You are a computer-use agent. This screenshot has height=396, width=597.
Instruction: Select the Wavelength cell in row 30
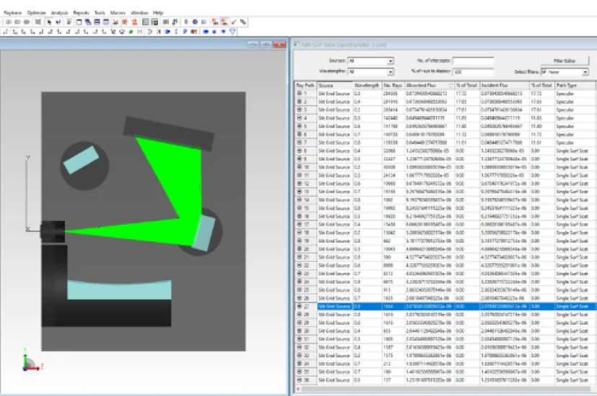point(367,331)
